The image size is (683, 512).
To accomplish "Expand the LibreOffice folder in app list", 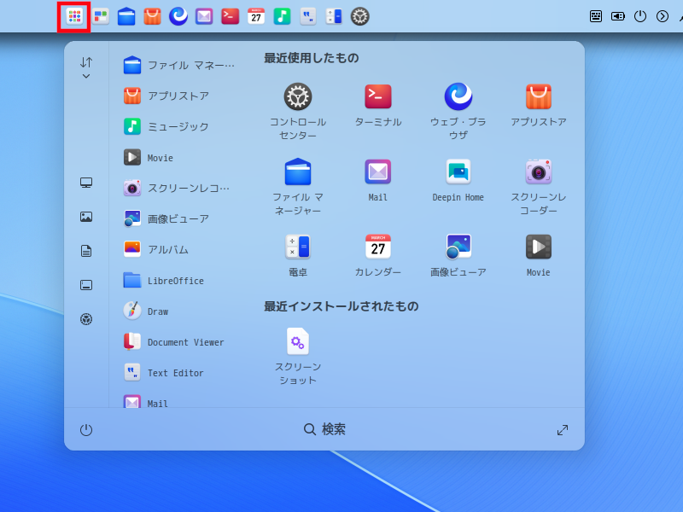I will coord(175,281).
